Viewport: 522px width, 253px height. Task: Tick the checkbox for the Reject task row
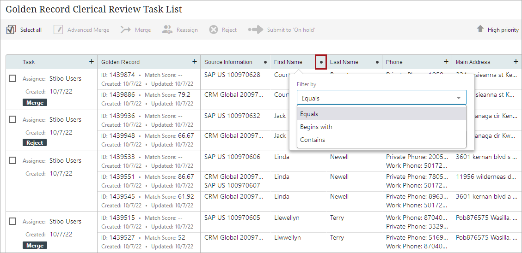pyautogui.click(x=13, y=119)
